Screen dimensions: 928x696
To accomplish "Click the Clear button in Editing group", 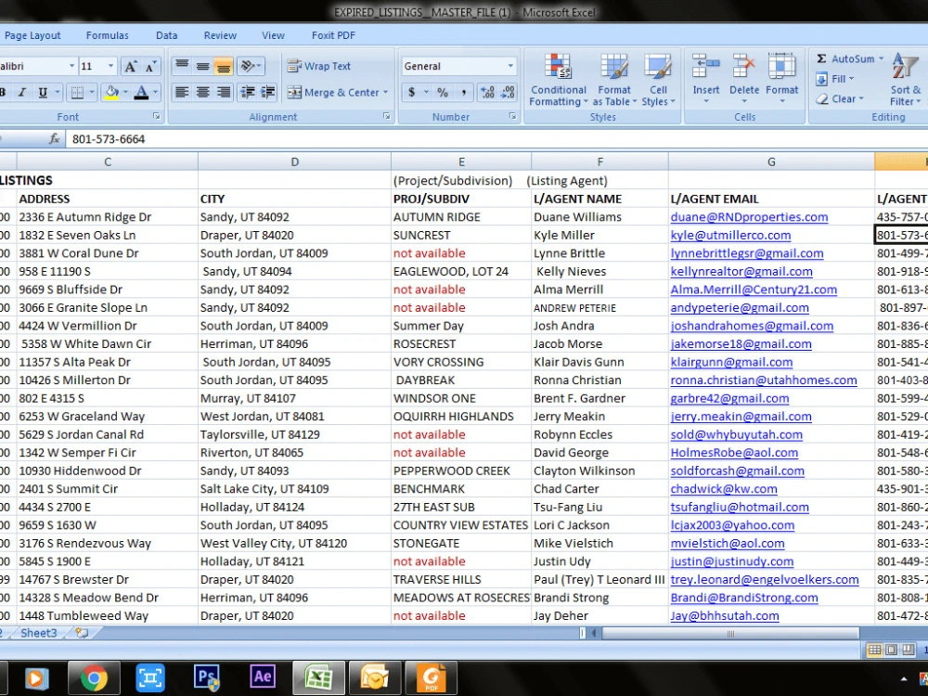I will pos(838,98).
